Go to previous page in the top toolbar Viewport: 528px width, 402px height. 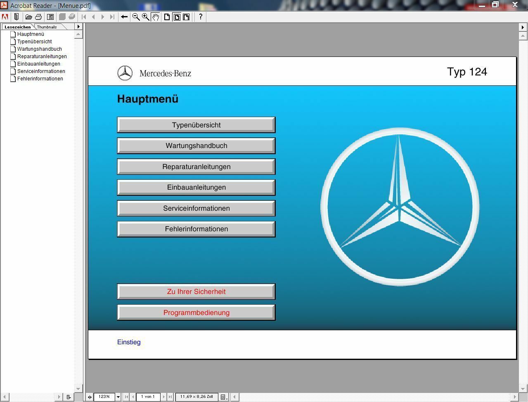93,17
